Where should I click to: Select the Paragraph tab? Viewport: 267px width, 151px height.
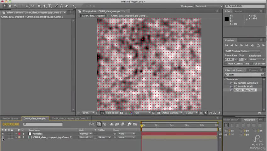(x=249, y=120)
